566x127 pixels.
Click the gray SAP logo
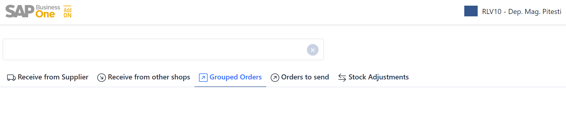click(x=20, y=11)
